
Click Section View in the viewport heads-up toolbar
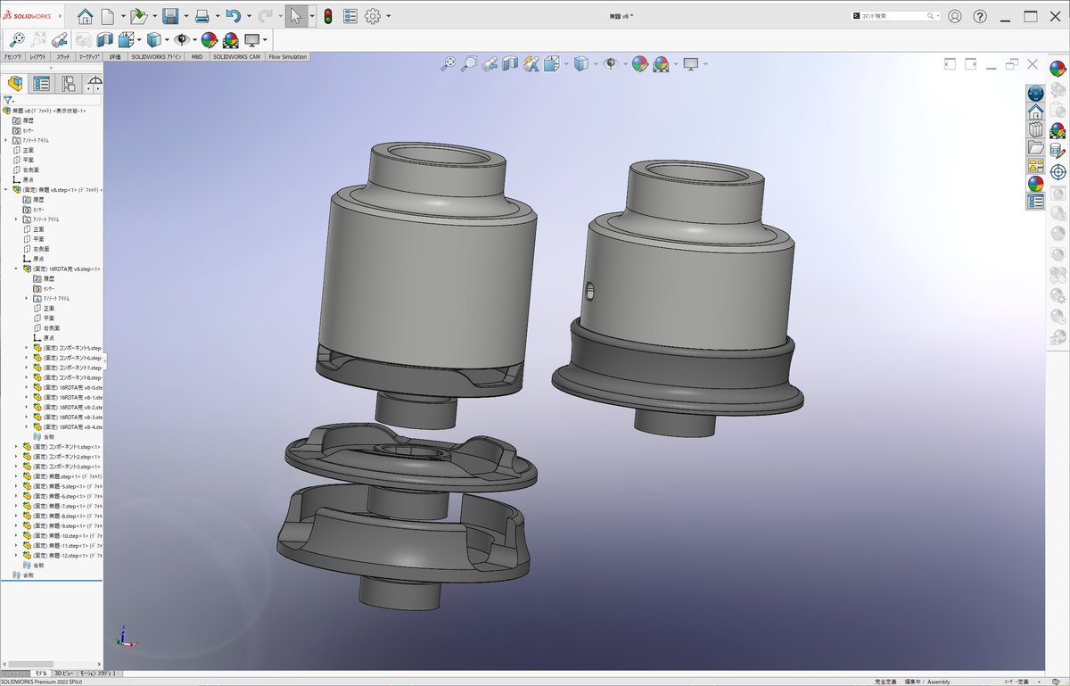(510, 63)
